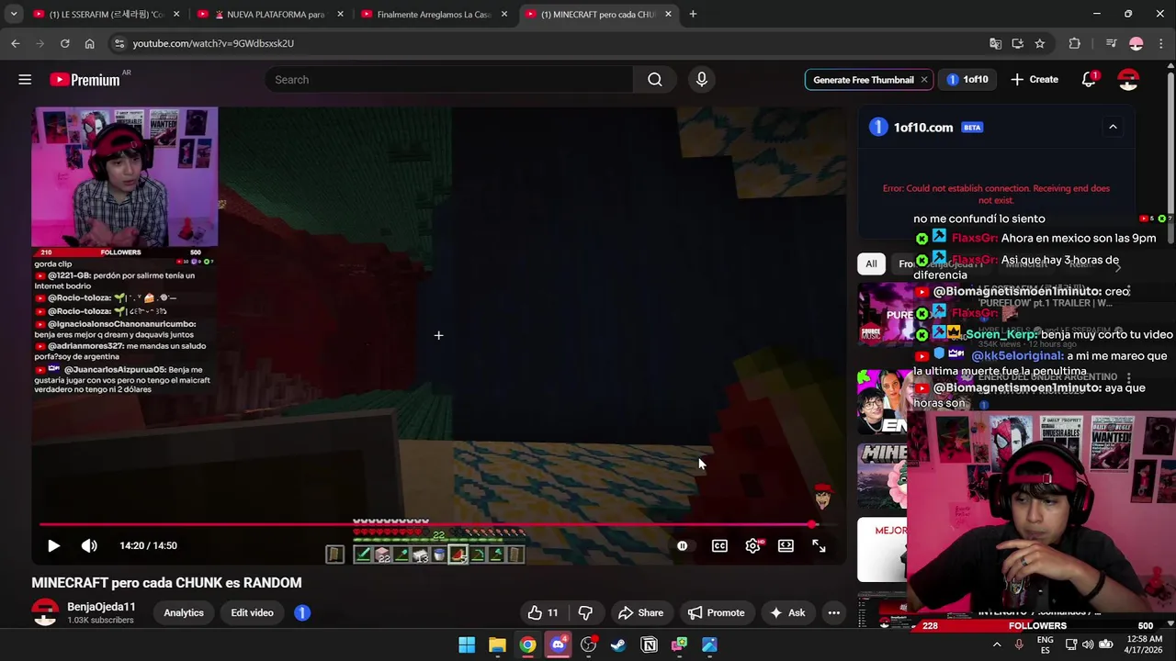Screen dimensions: 1176x661
Task: Open the tab search dropdown
Action: click(x=14, y=14)
